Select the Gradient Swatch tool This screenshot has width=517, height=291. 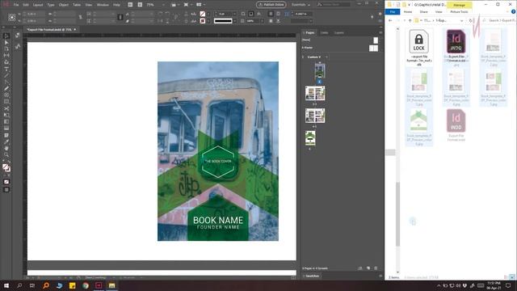[6, 122]
